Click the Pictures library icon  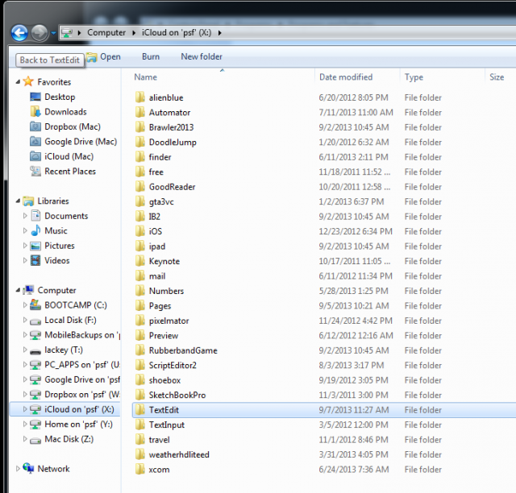click(35, 246)
